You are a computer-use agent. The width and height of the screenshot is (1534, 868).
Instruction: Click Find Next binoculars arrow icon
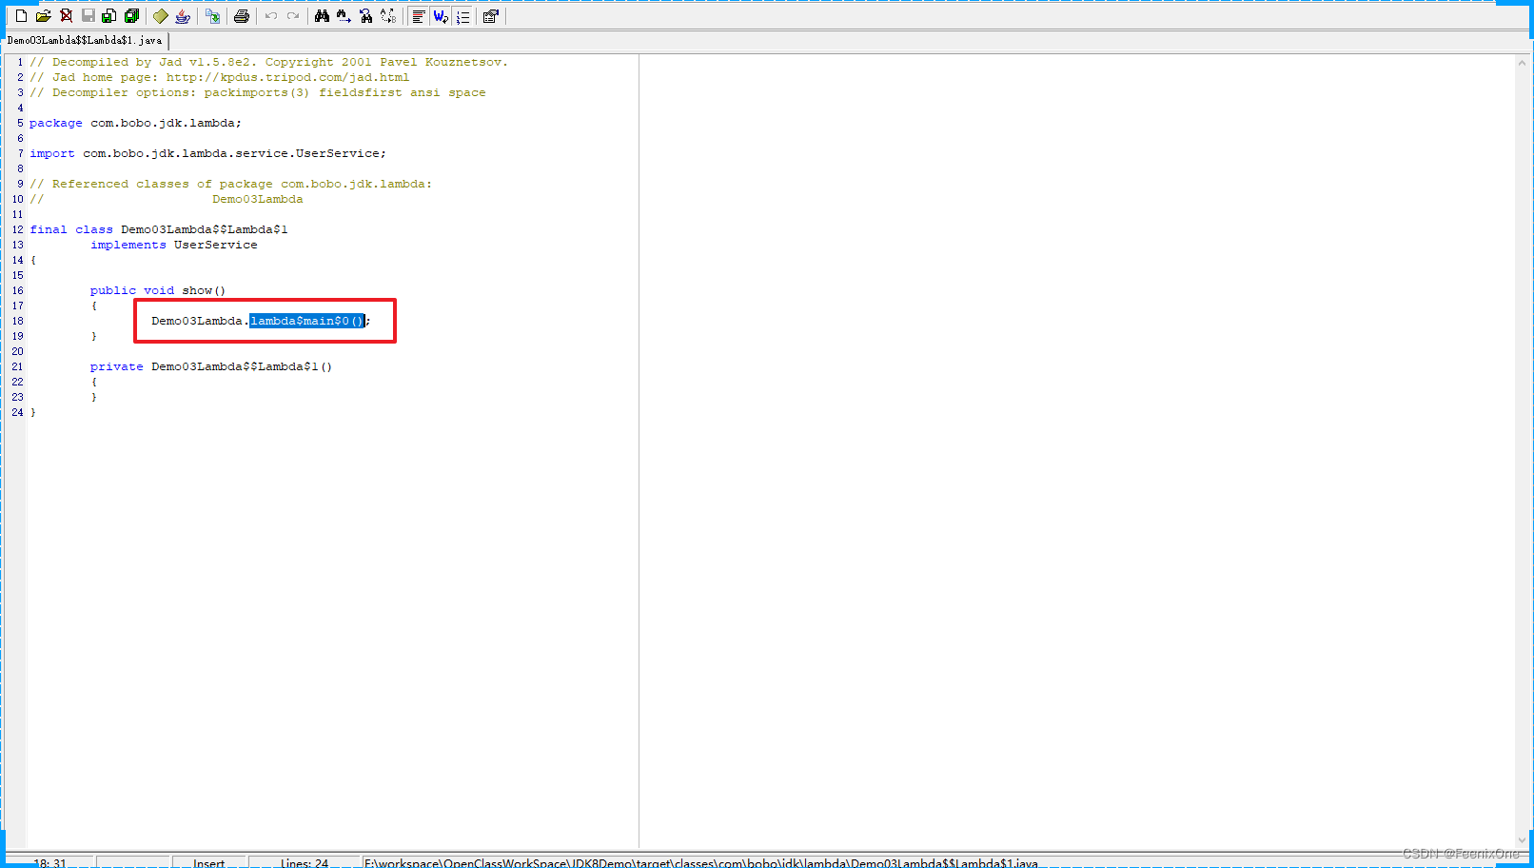click(344, 16)
